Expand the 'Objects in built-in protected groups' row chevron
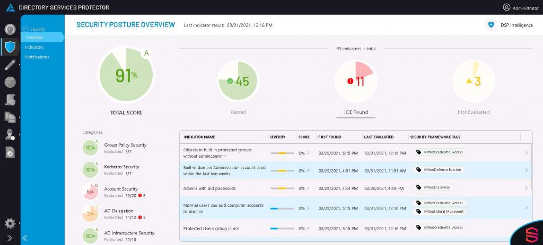Viewport: 543px width, 245px height. (526, 153)
